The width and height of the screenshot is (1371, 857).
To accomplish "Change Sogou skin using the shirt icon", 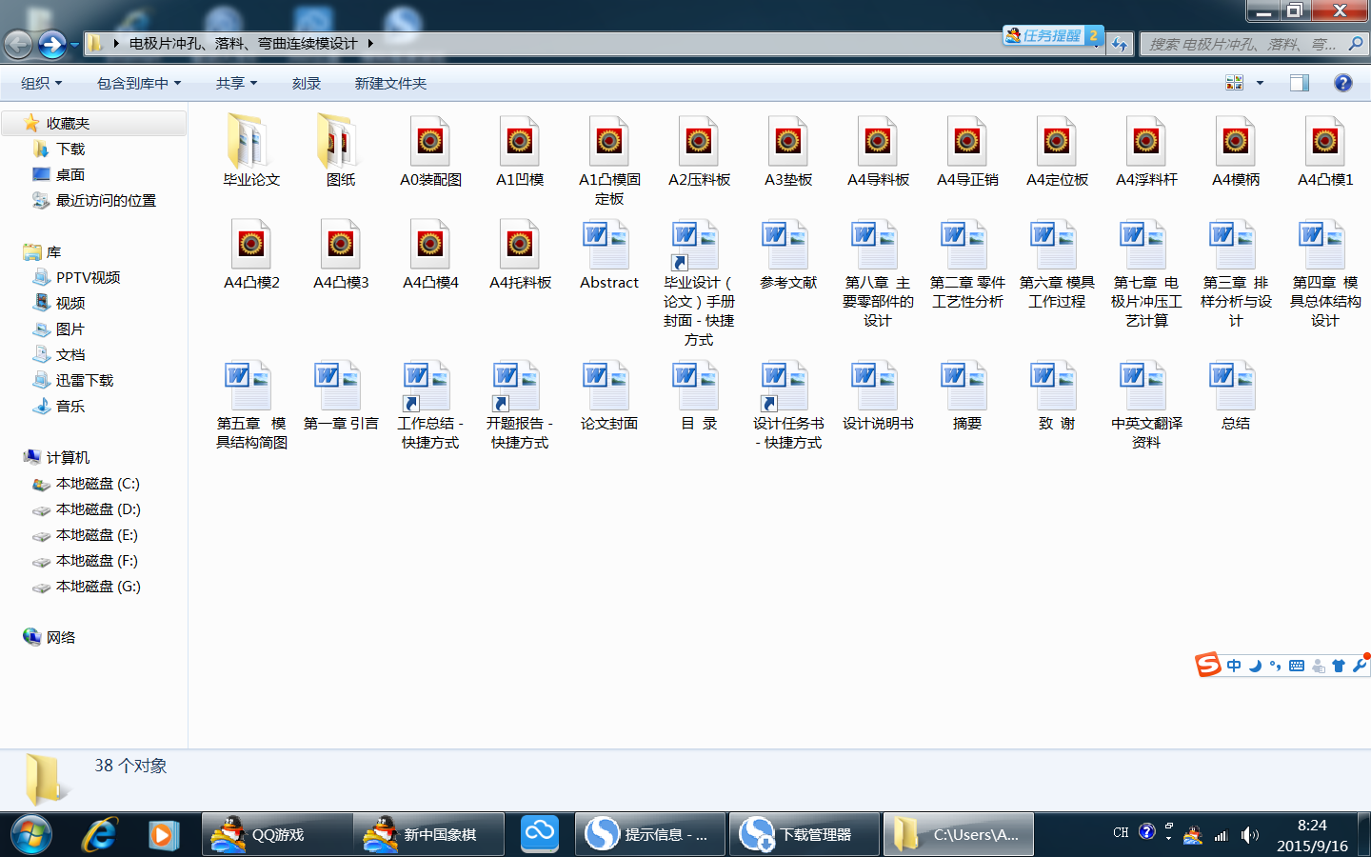I will tap(1339, 666).
